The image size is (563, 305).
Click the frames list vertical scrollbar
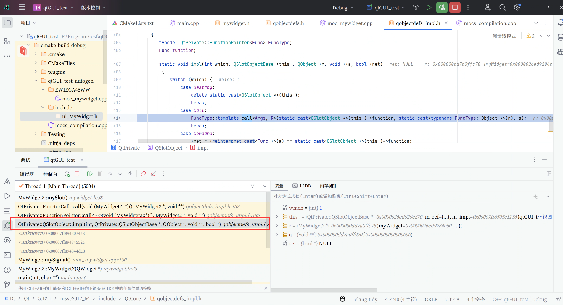tap(268, 220)
